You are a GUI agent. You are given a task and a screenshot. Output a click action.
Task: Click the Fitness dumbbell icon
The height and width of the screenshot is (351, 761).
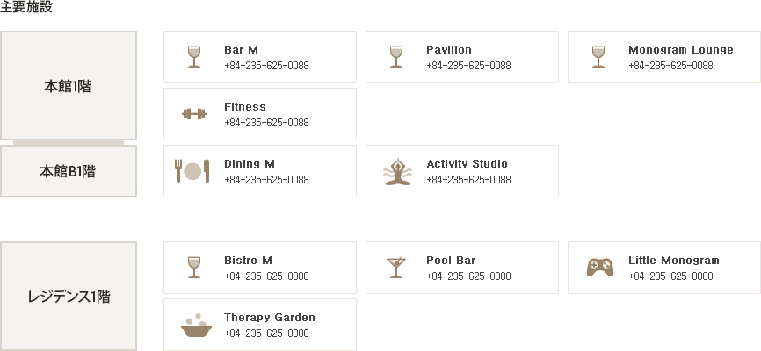pyautogui.click(x=194, y=114)
